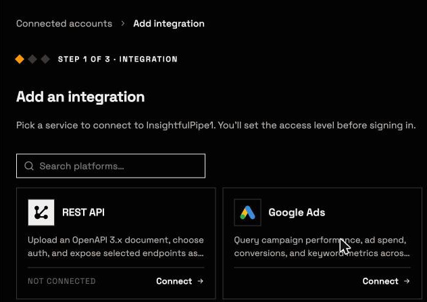Screen dimensions: 427x302
Task: Click the Search platforms input field
Action: click(111, 166)
